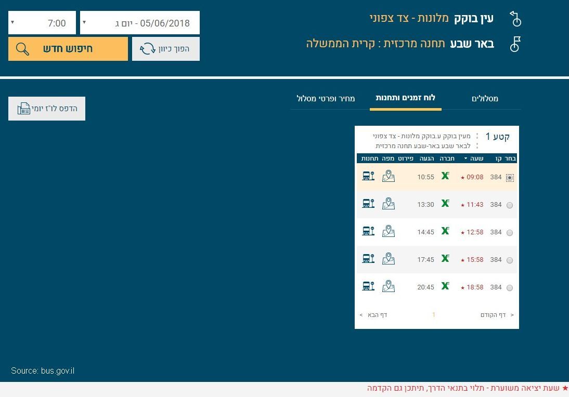The height and width of the screenshot is (397, 569).
Task: Click the חיפוש חדש search button
Action: point(68,48)
